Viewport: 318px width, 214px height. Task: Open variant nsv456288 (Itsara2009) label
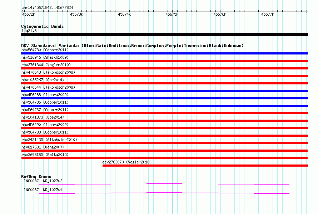pos(45,95)
